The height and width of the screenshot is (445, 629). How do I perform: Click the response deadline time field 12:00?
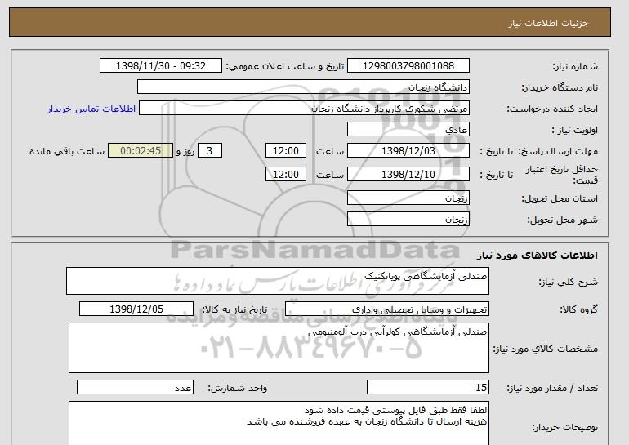(x=286, y=151)
